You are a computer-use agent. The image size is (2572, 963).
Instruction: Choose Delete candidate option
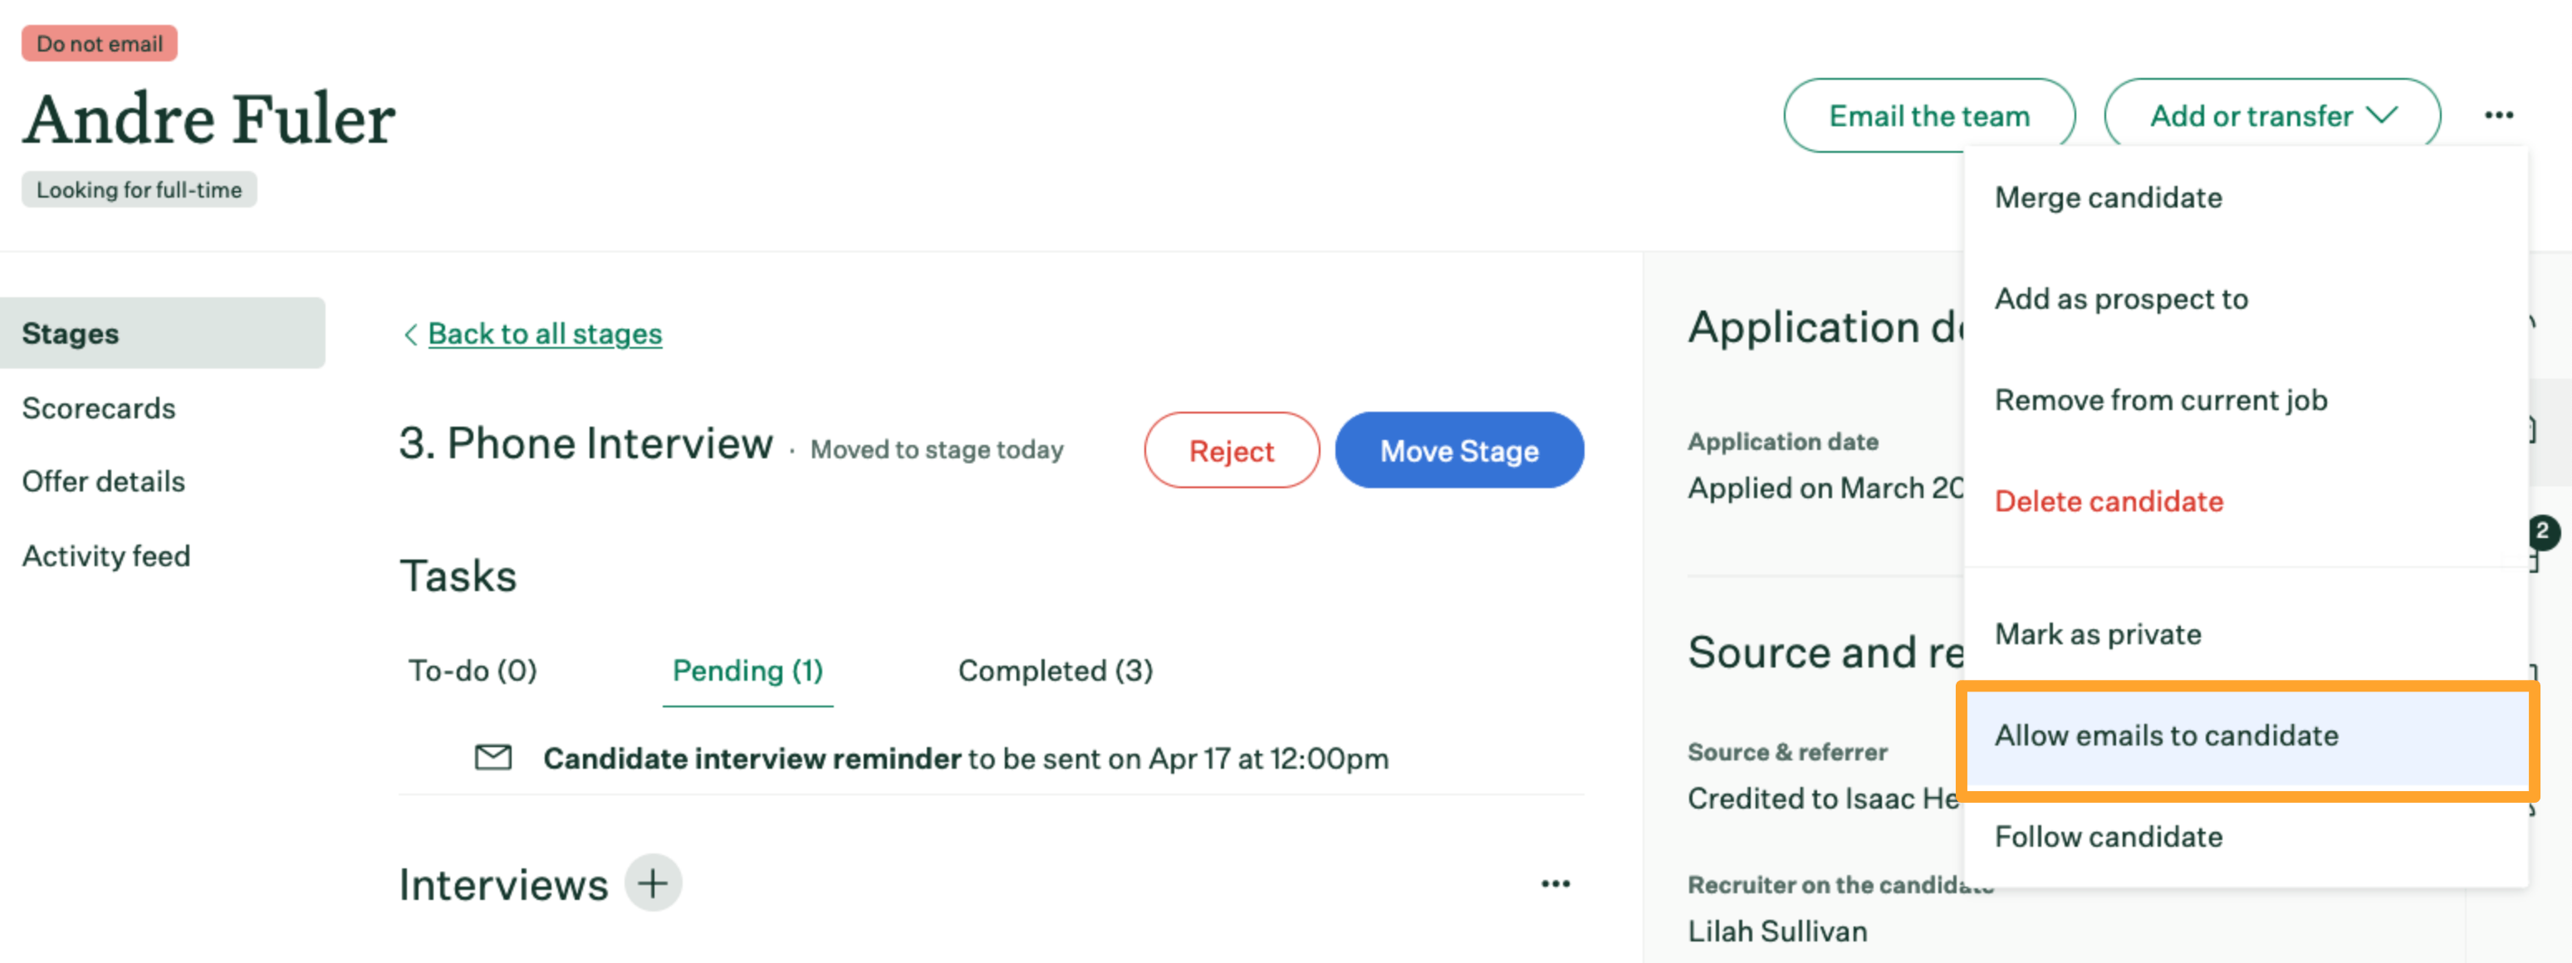click(2109, 501)
